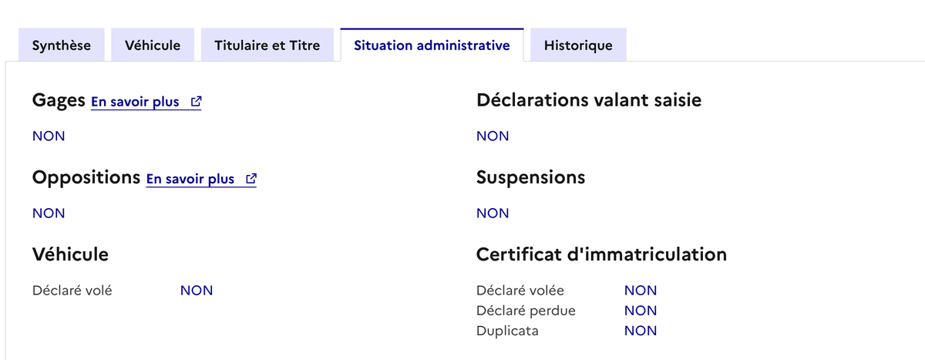
Task: Click the Situation administrative tab
Action: pyautogui.click(x=432, y=45)
